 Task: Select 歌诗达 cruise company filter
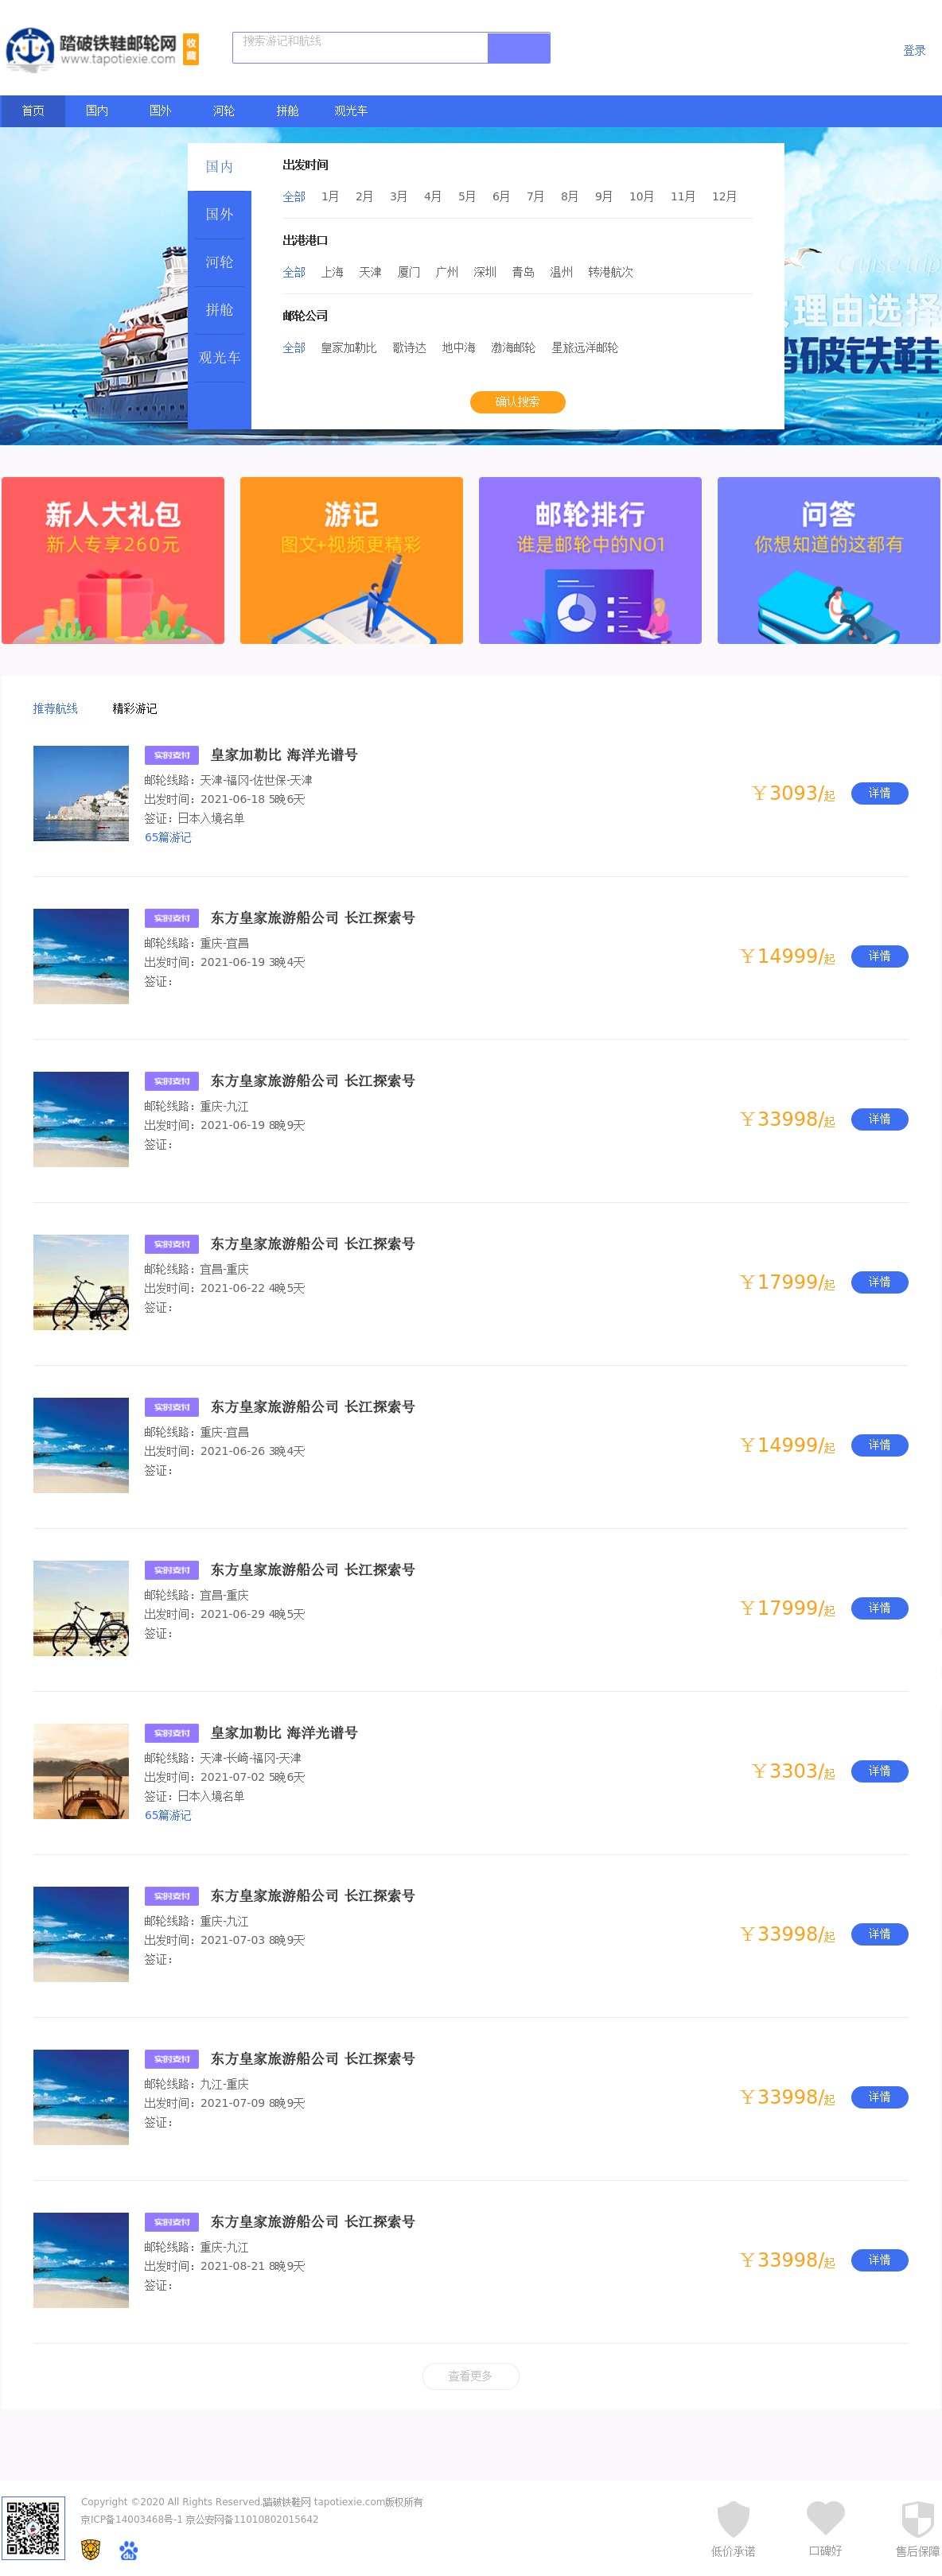click(x=408, y=348)
